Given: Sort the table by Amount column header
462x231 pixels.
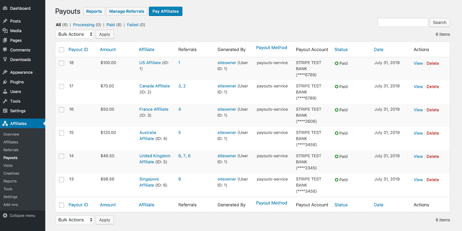Looking at the screenshot, I should (108, 50).
